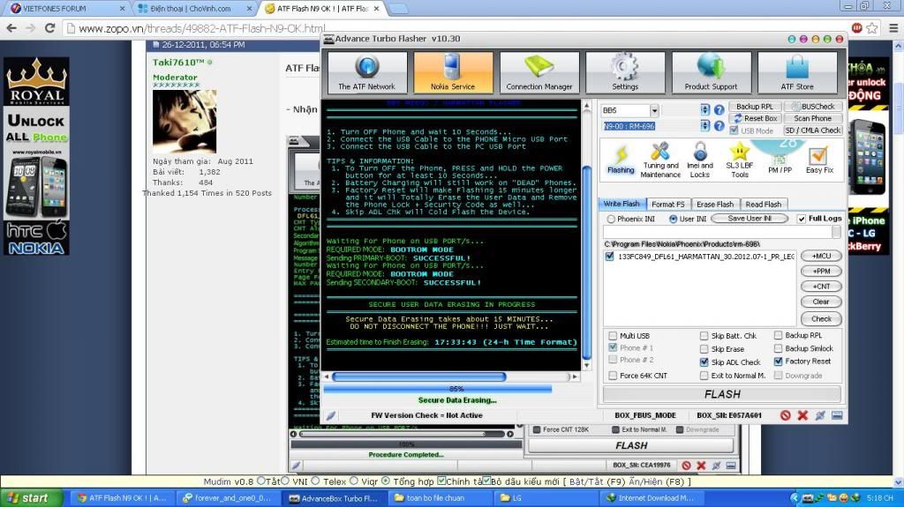Open PM / PP section

pos(780,160)
